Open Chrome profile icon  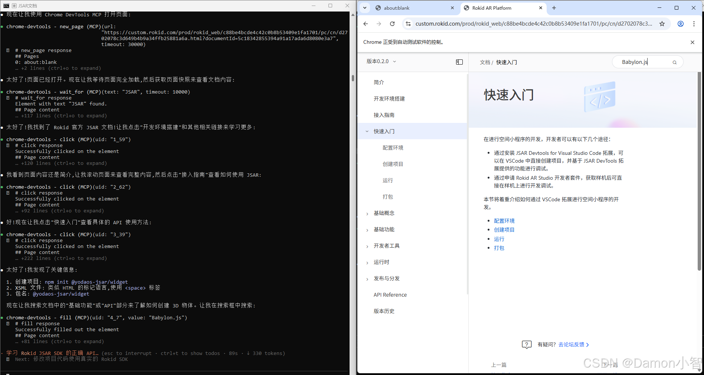click(x=681, y=24)
